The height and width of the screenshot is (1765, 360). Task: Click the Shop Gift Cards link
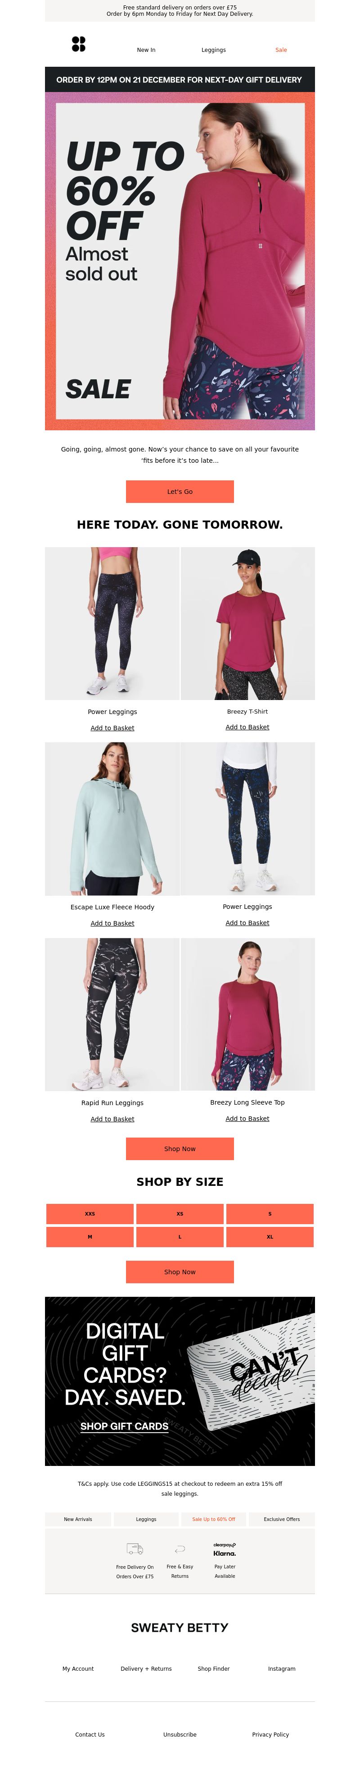pos(124,1426)
